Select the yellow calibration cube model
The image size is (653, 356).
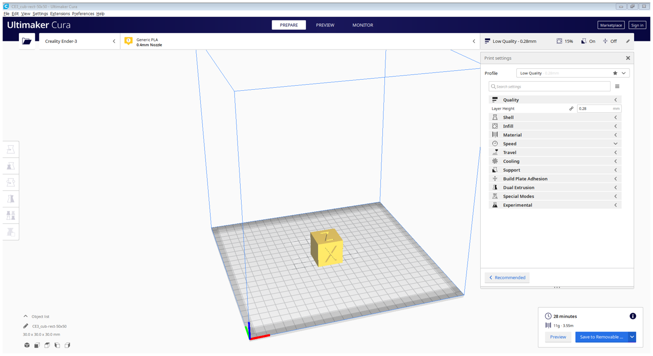[326, 248]
